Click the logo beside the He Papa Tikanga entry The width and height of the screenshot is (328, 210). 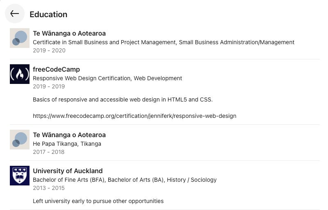(20, 140)
